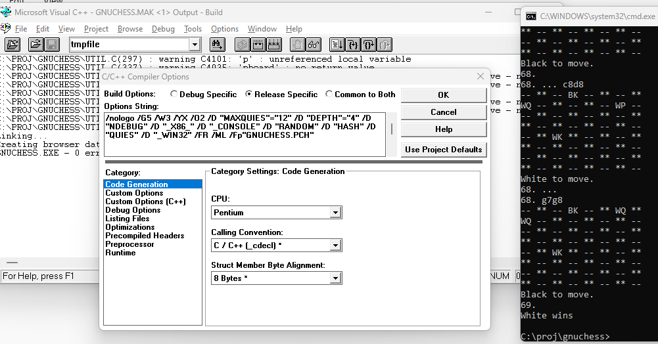Click the Run to Cursor icon

[337, 45]
